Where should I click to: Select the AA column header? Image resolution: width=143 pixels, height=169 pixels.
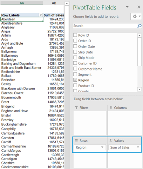(22, 3)
